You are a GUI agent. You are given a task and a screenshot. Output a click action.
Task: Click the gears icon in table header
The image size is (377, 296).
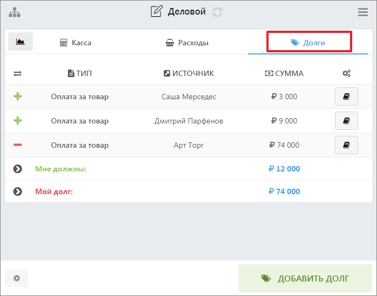pyautogui.click(x=346, y=73)
